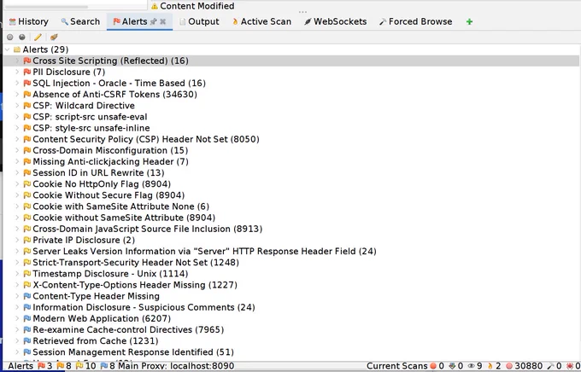This screenshot has height=372, width=581.
Task: Expand SQL Injection - Oracle - Time Based
Action: (x=17, y=84)
